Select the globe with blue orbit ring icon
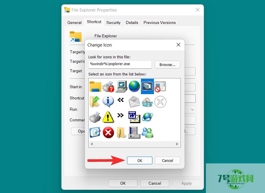265x193 pixels. point(147,117)
